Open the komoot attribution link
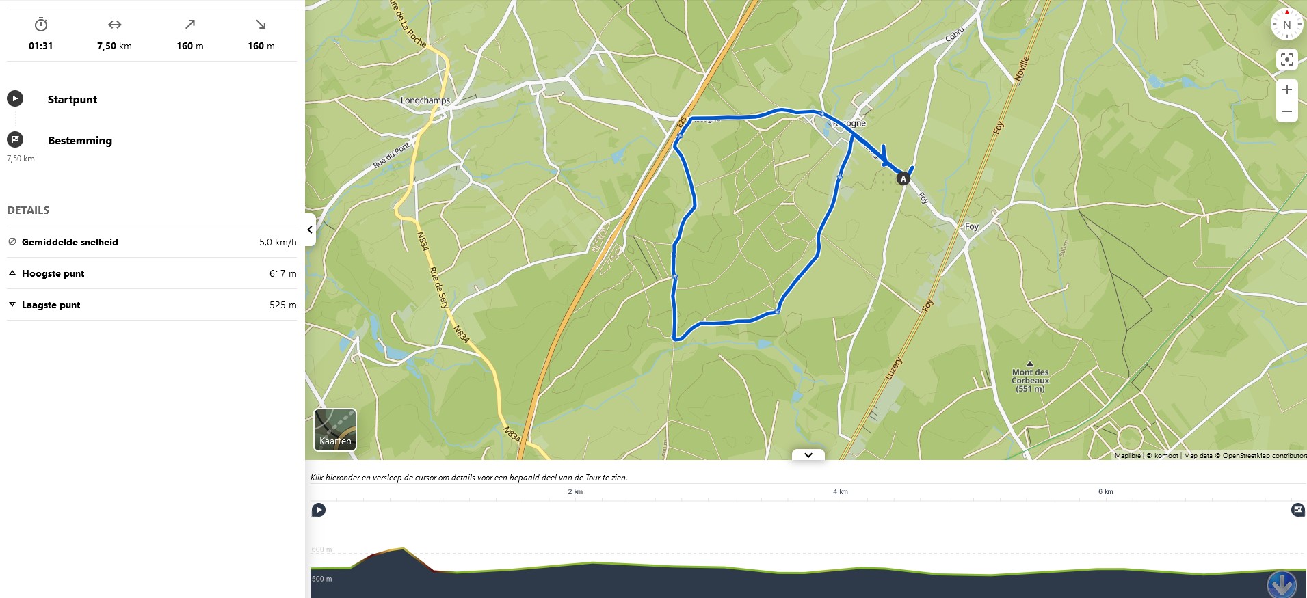Viewport: 1307px width, 598px height. (1166, 455)
